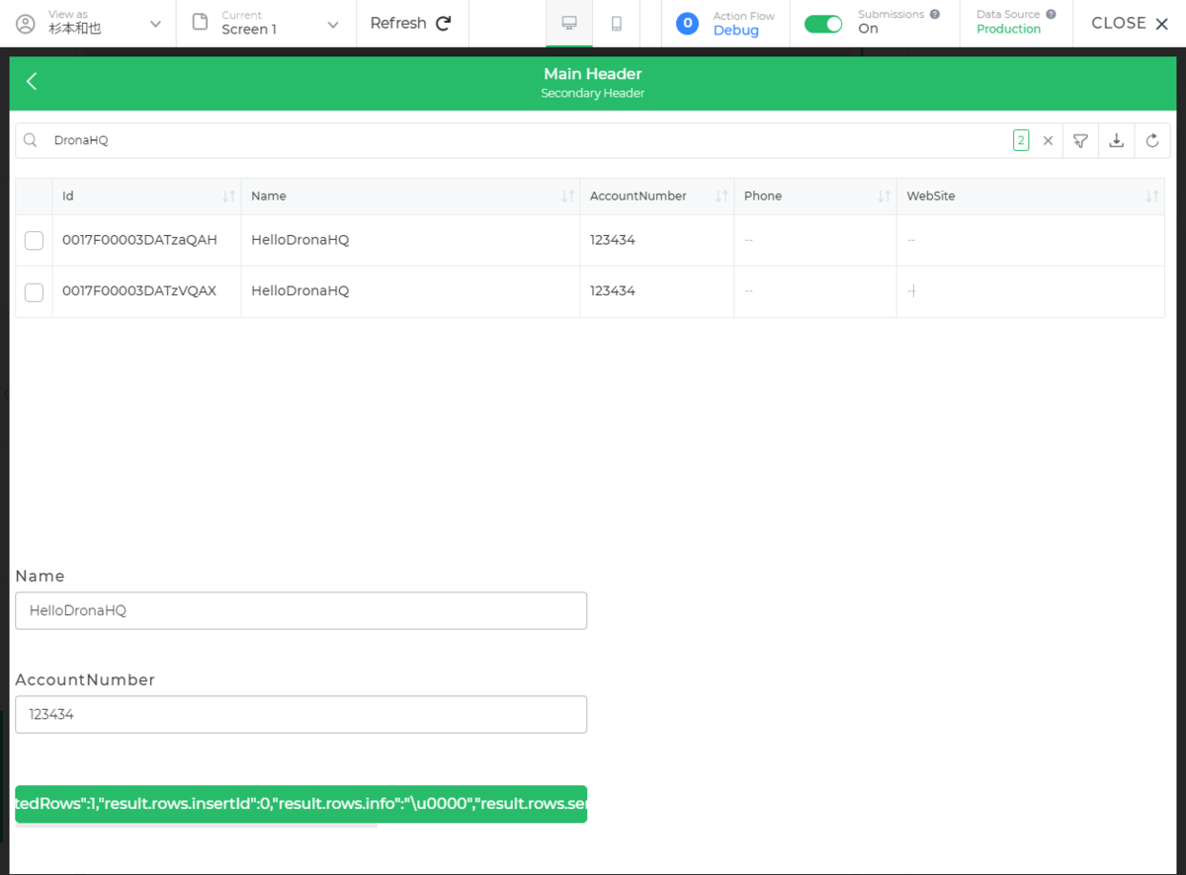
Task: Click the user profile icon
Action: click(x=26, y=23)
